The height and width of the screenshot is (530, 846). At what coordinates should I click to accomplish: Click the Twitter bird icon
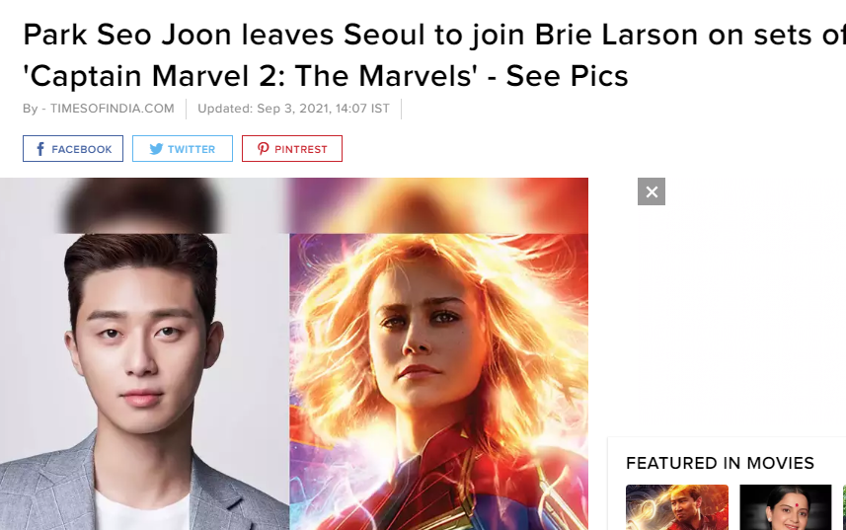click(156, 149)
